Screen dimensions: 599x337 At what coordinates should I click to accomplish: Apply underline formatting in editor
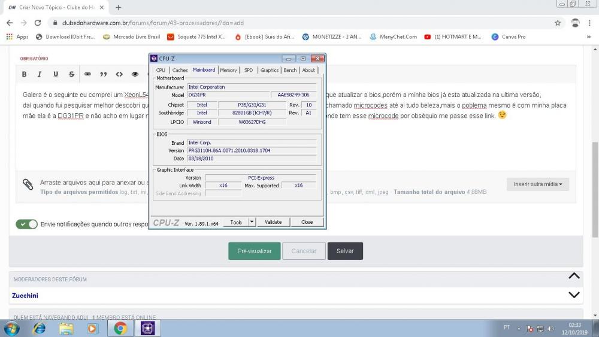[x=56, y=74]
